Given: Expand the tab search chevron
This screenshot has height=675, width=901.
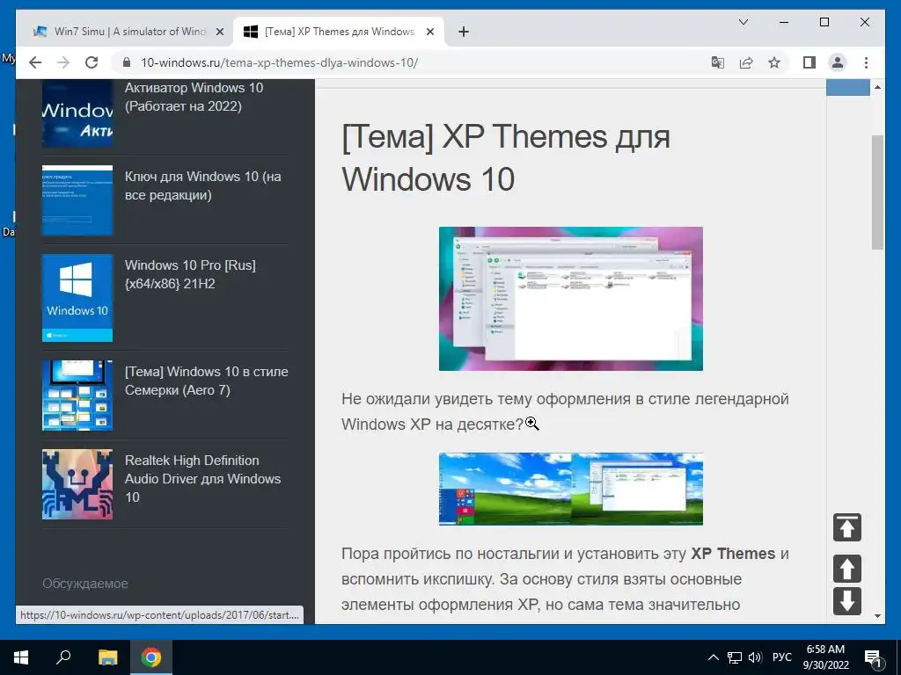Looking at the screenshot, I should tap(743, 22).
